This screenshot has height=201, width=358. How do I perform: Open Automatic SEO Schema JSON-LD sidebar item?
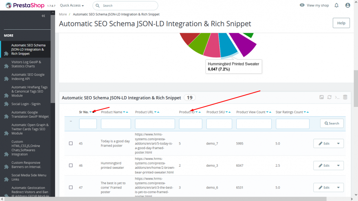(25, 49)
